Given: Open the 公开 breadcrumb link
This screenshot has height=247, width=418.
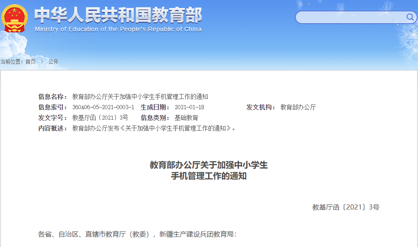Looking at the screenshot, I should click(54, 61).
